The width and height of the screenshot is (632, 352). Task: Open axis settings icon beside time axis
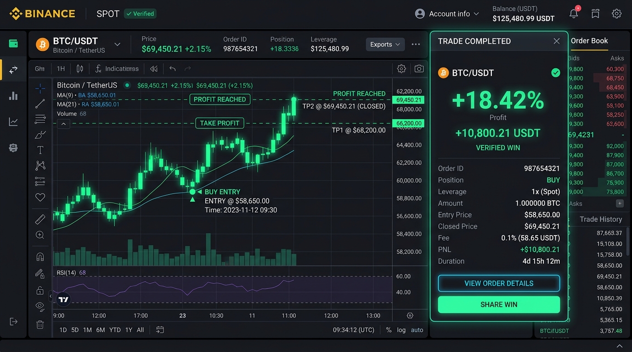[x=410, y=316]
